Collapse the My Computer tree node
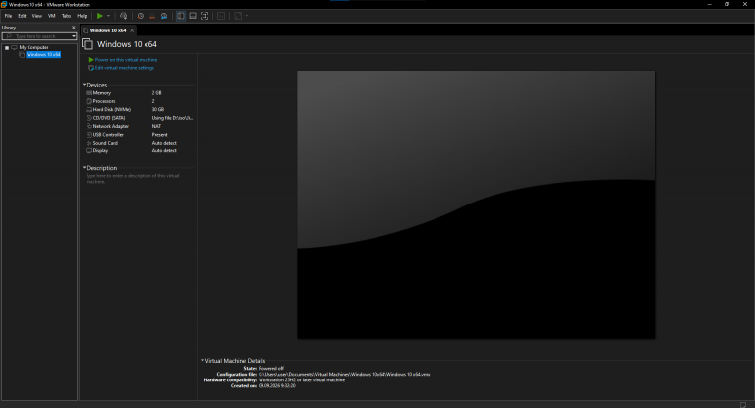Viewport: 755px width, 408px height. click(x=7, y=48)
